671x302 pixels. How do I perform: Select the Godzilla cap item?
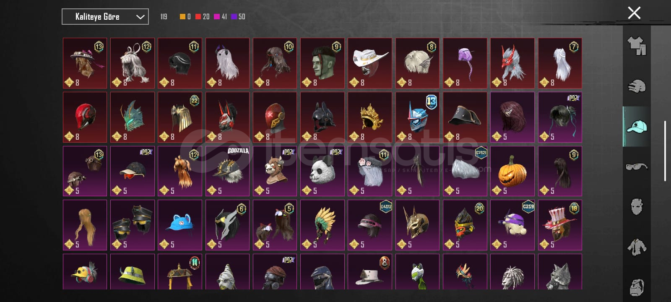(228, 171)
